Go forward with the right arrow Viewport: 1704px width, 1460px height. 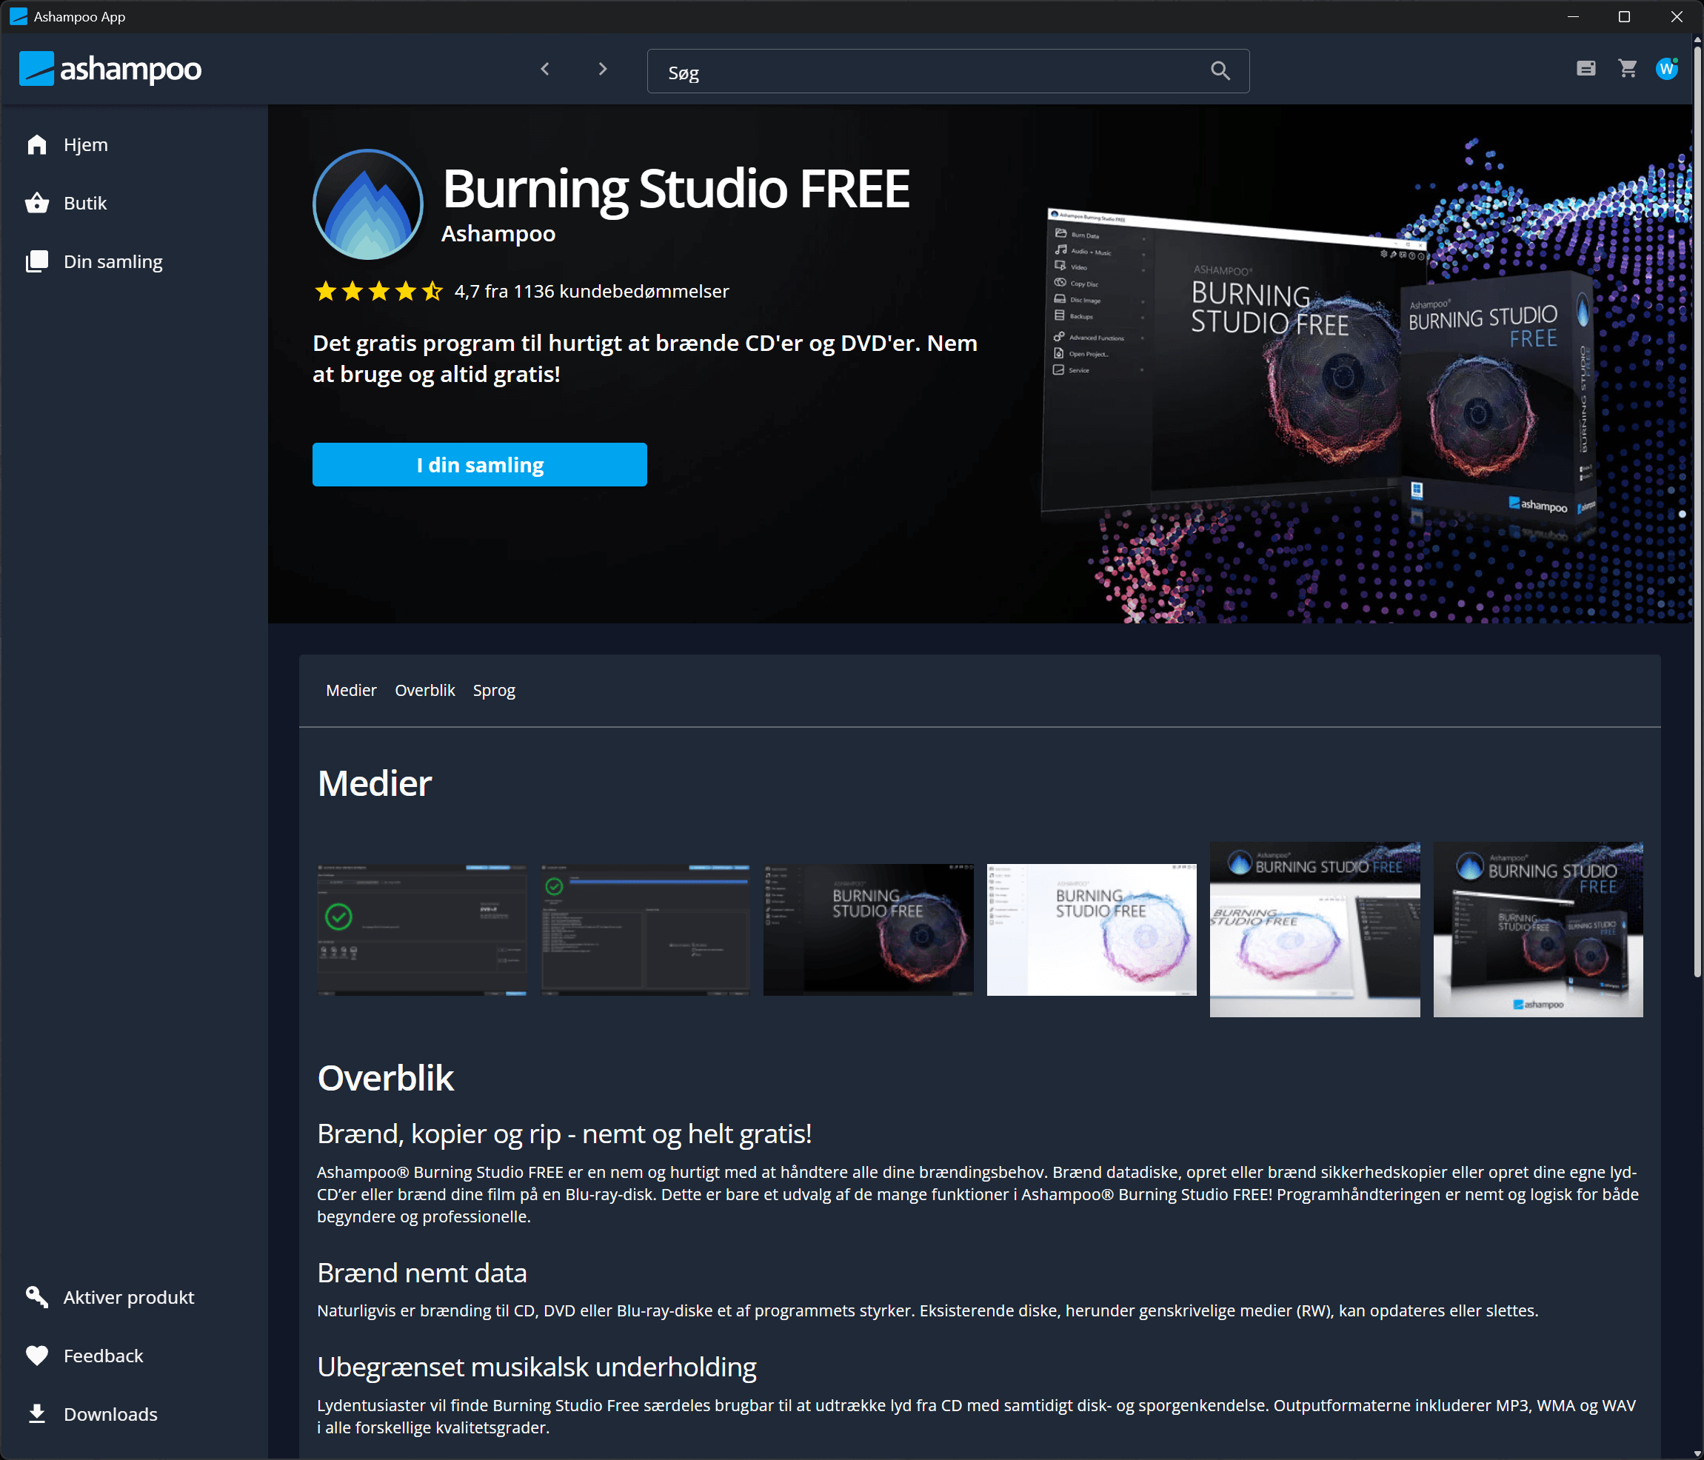coord(603,69)
